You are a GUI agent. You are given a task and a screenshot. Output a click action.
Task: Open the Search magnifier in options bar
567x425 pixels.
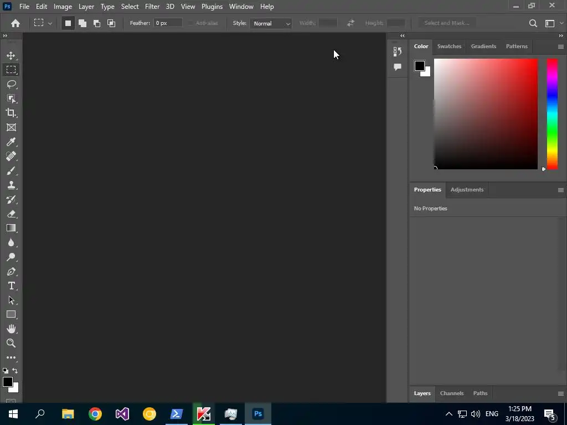point(533,23)
